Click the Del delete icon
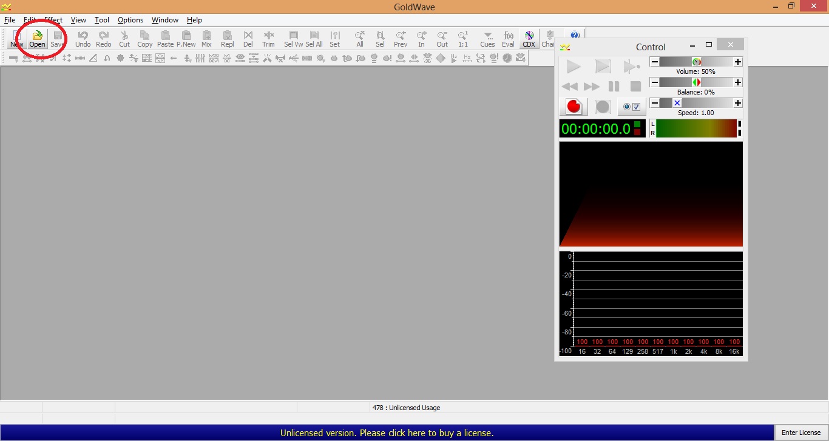The width and height of the screenshot is (829, 441). click(248, 39)
